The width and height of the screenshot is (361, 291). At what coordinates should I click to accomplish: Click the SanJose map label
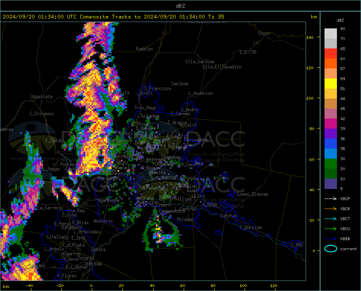coord(180,84)
